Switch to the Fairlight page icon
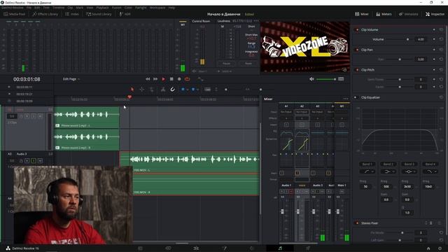This screenshot has height=252, width=448. 280,248
